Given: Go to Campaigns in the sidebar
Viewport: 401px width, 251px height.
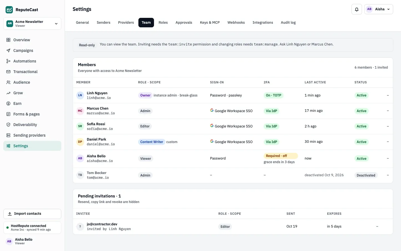Looking at the screenshot, I should [x=32, y=50].
